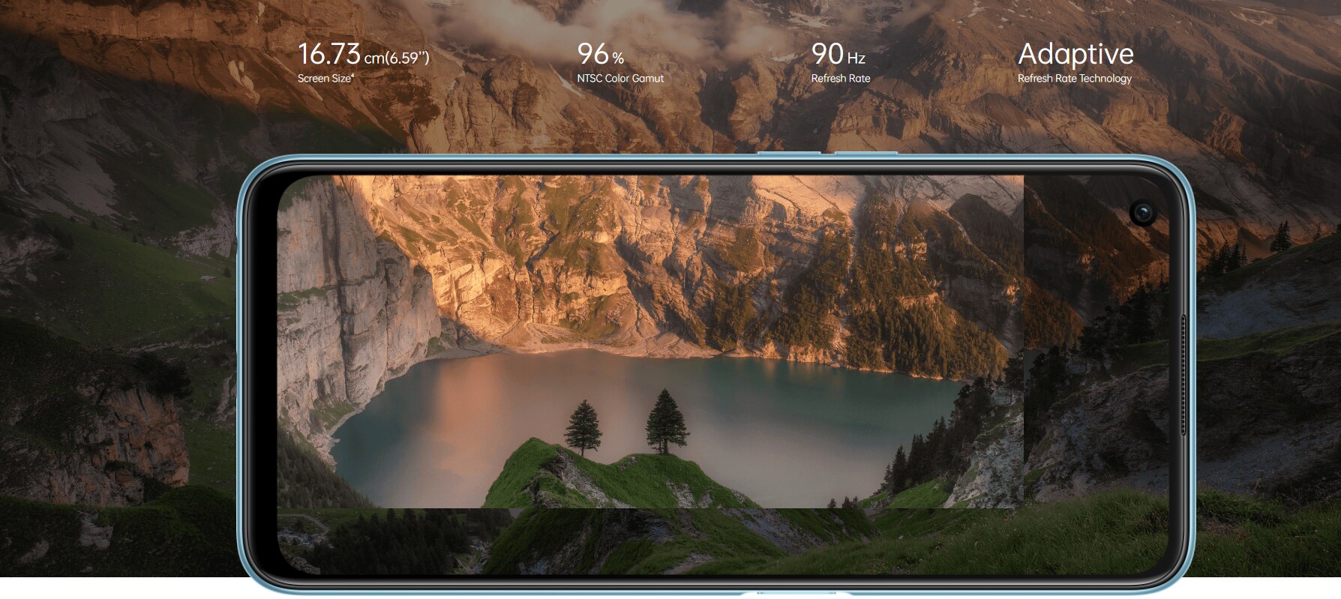The width and height of the screenshot is (1341, 599).
Task: Click the phone's punch-hole front camera
Action: pos(1143,213)
